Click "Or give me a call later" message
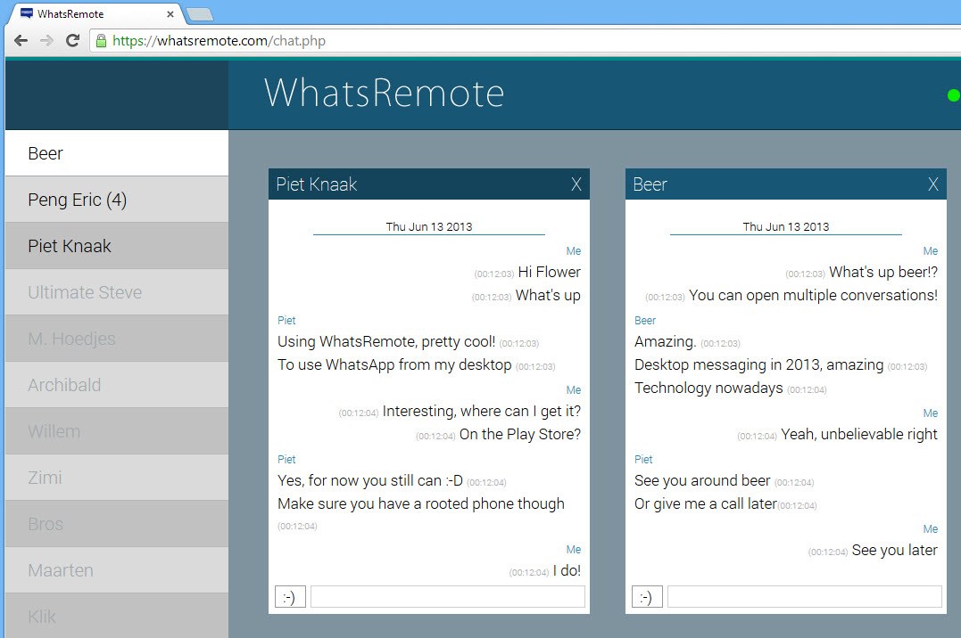Viewport: 961px width, 638px height. (706, 503)
